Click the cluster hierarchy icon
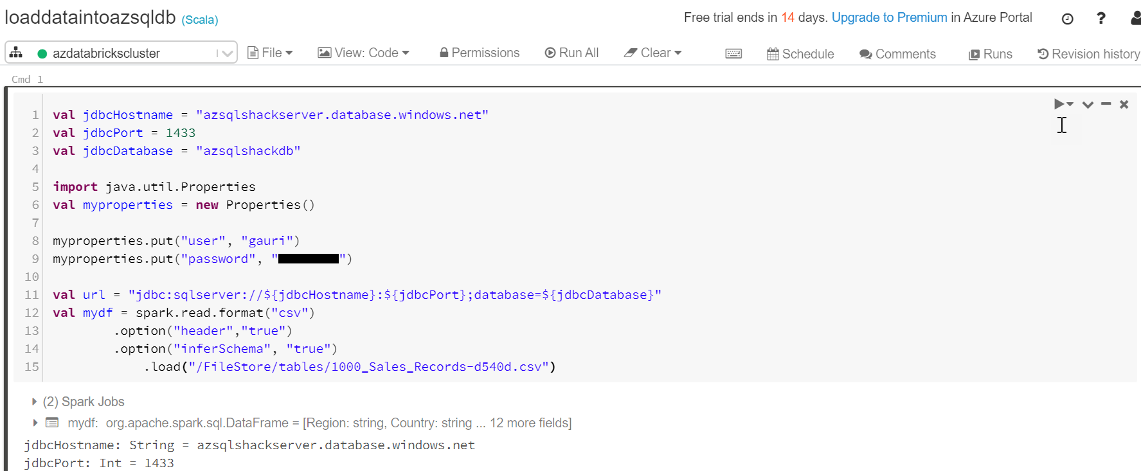 (x=17, y=53)
